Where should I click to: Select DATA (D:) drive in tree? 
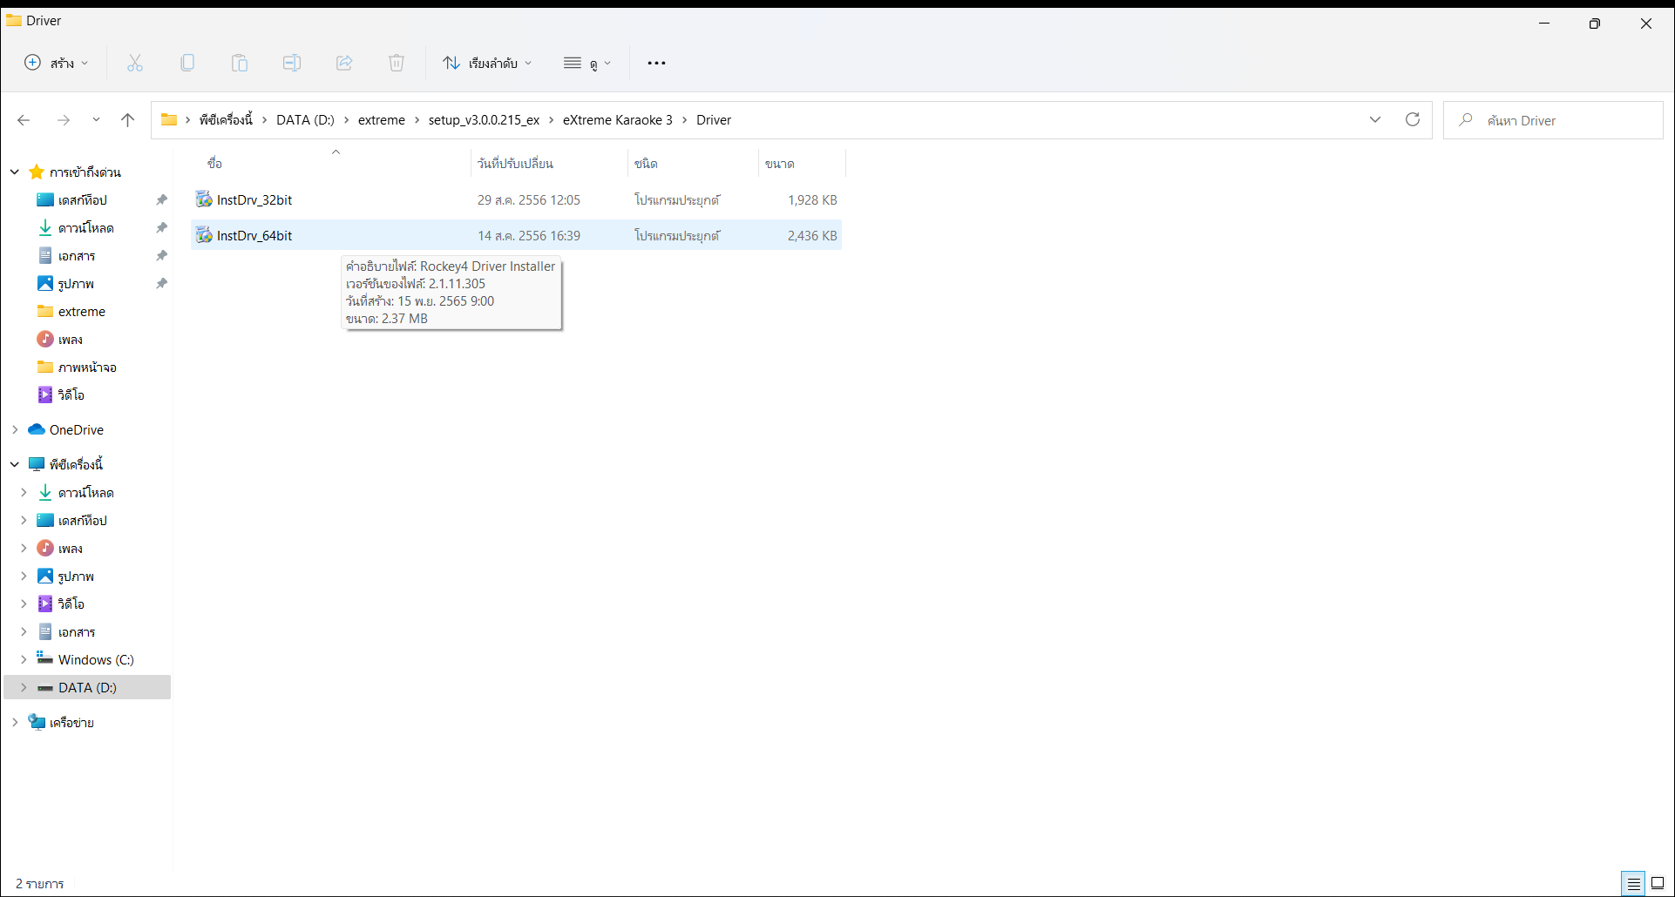[87, 687]
